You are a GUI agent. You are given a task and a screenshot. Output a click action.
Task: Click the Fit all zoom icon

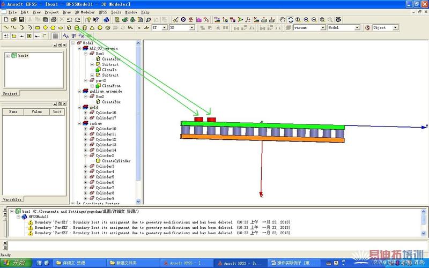pyautogui.click(x=322, y=20)
